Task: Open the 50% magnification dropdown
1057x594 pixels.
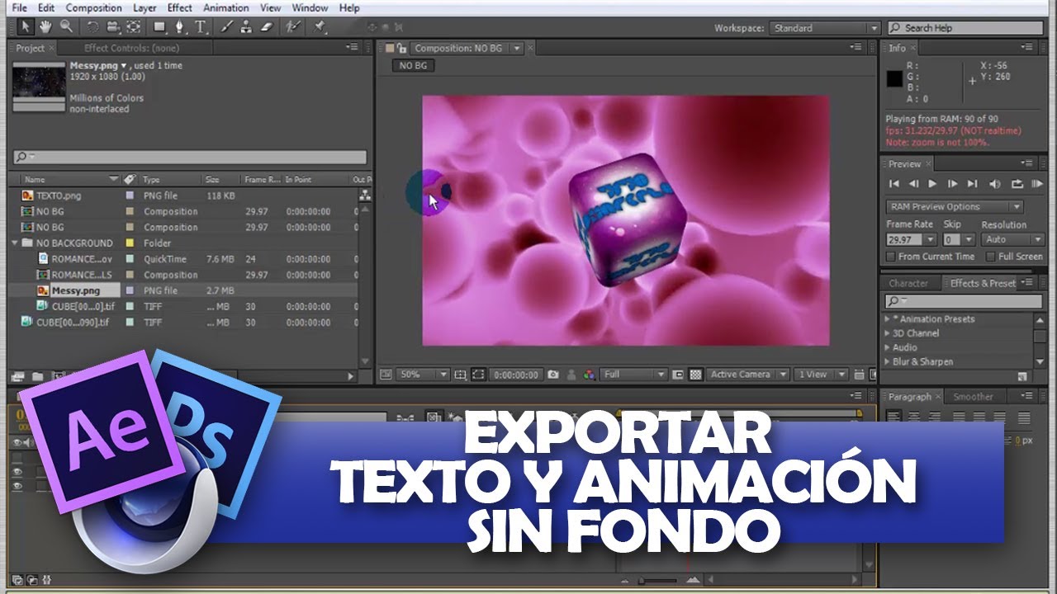Action: coord(423,375)
